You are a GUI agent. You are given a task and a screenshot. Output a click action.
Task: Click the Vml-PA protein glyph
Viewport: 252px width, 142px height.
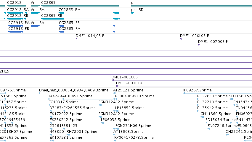(x=35, y=26)
